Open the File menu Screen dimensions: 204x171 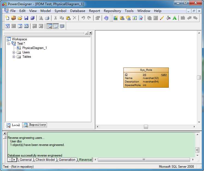pos(13,11)
